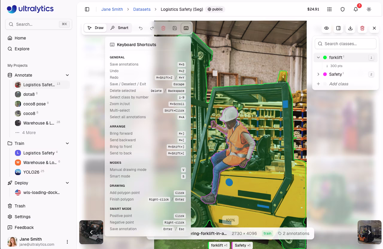383x249 pixels.
Task: Click the train split badge
Action: coord(268,233)
